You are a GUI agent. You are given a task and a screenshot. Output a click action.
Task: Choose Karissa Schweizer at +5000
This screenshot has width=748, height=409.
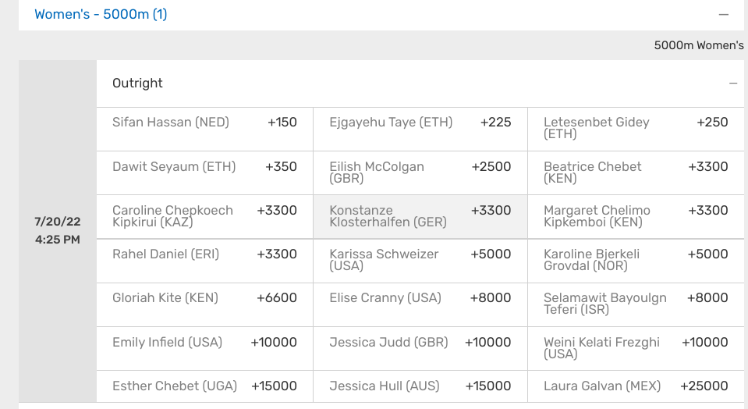(420, 261)
